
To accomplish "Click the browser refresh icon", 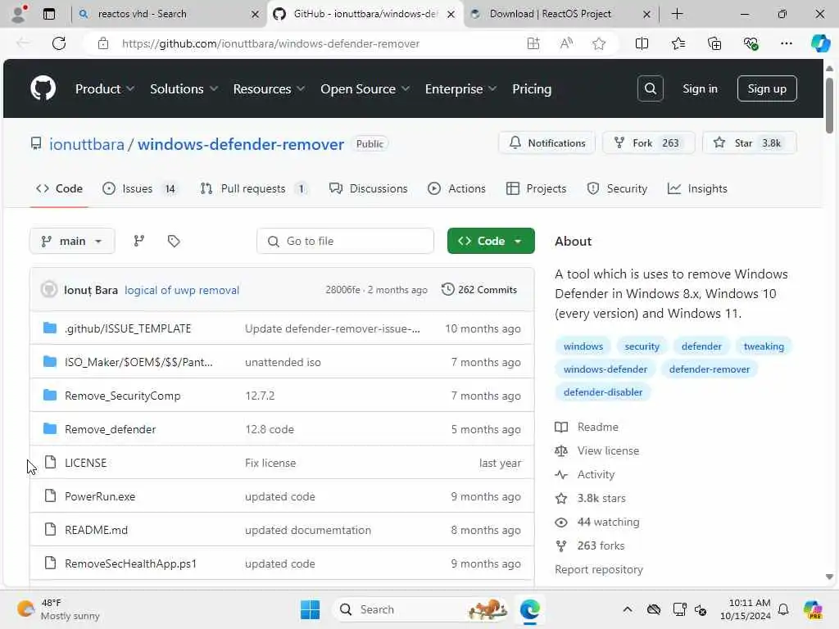I will coord(59,43).
